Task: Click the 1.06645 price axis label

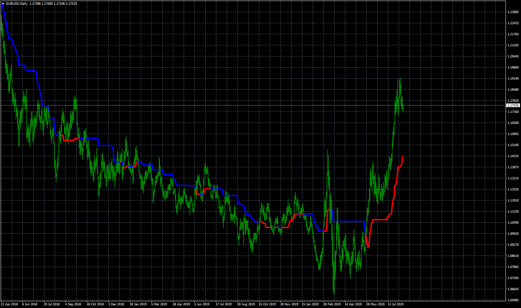Action: click(513, 289)
